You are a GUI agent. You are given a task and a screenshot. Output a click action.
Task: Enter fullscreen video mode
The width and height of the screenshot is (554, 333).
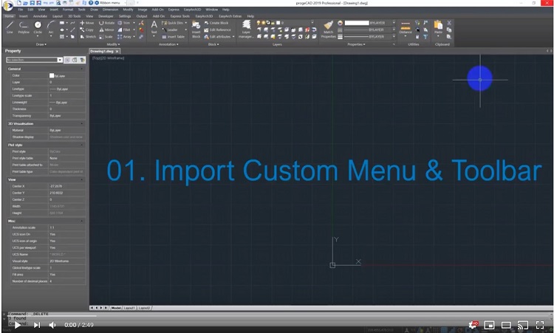540,325
